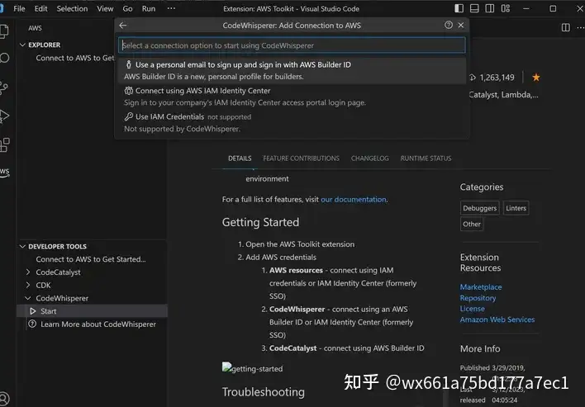Open the License resource link
Screen dimensions: 585x407
473,309
